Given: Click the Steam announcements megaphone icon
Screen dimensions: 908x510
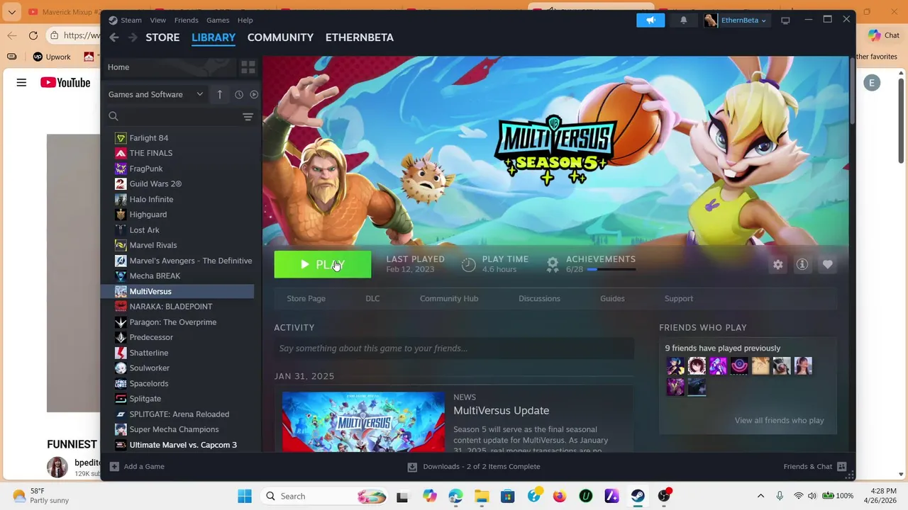Looking at the screenshot, I should (650, 20).
